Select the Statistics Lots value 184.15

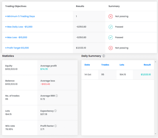click(x=8, y=114)
